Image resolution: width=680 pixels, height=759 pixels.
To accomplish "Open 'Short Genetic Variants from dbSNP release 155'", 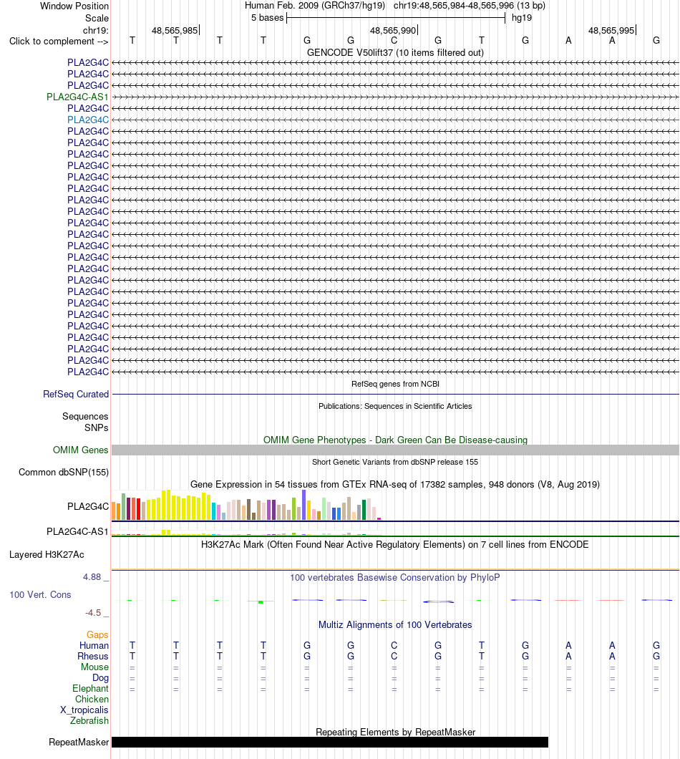I will pyautogui.click(x=395, y=462).
